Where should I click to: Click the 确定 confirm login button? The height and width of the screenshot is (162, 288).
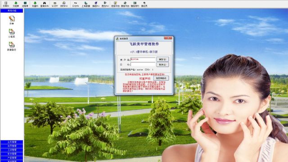(162, 59)
